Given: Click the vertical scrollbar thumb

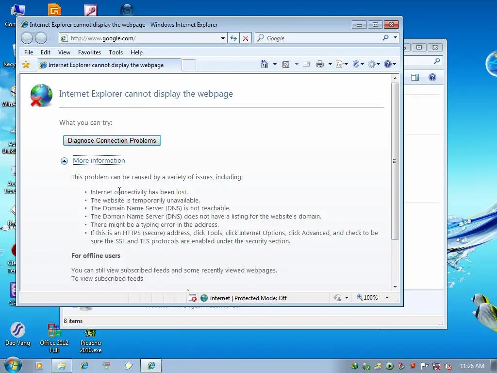Looking at the screenshot, I should click(395, 161).
